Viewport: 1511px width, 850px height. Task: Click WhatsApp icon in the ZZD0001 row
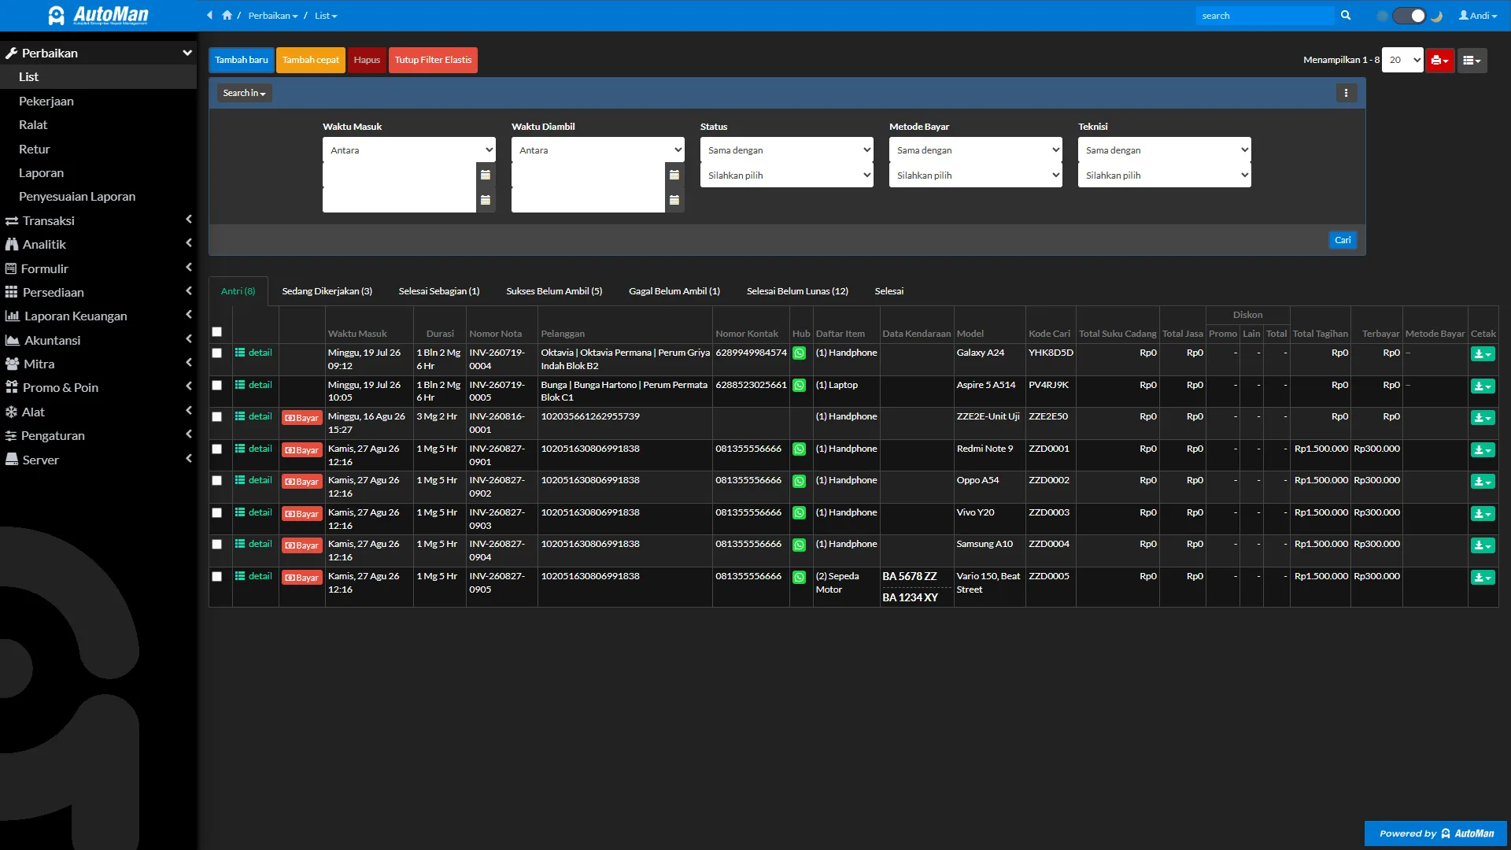coord(800,449)
